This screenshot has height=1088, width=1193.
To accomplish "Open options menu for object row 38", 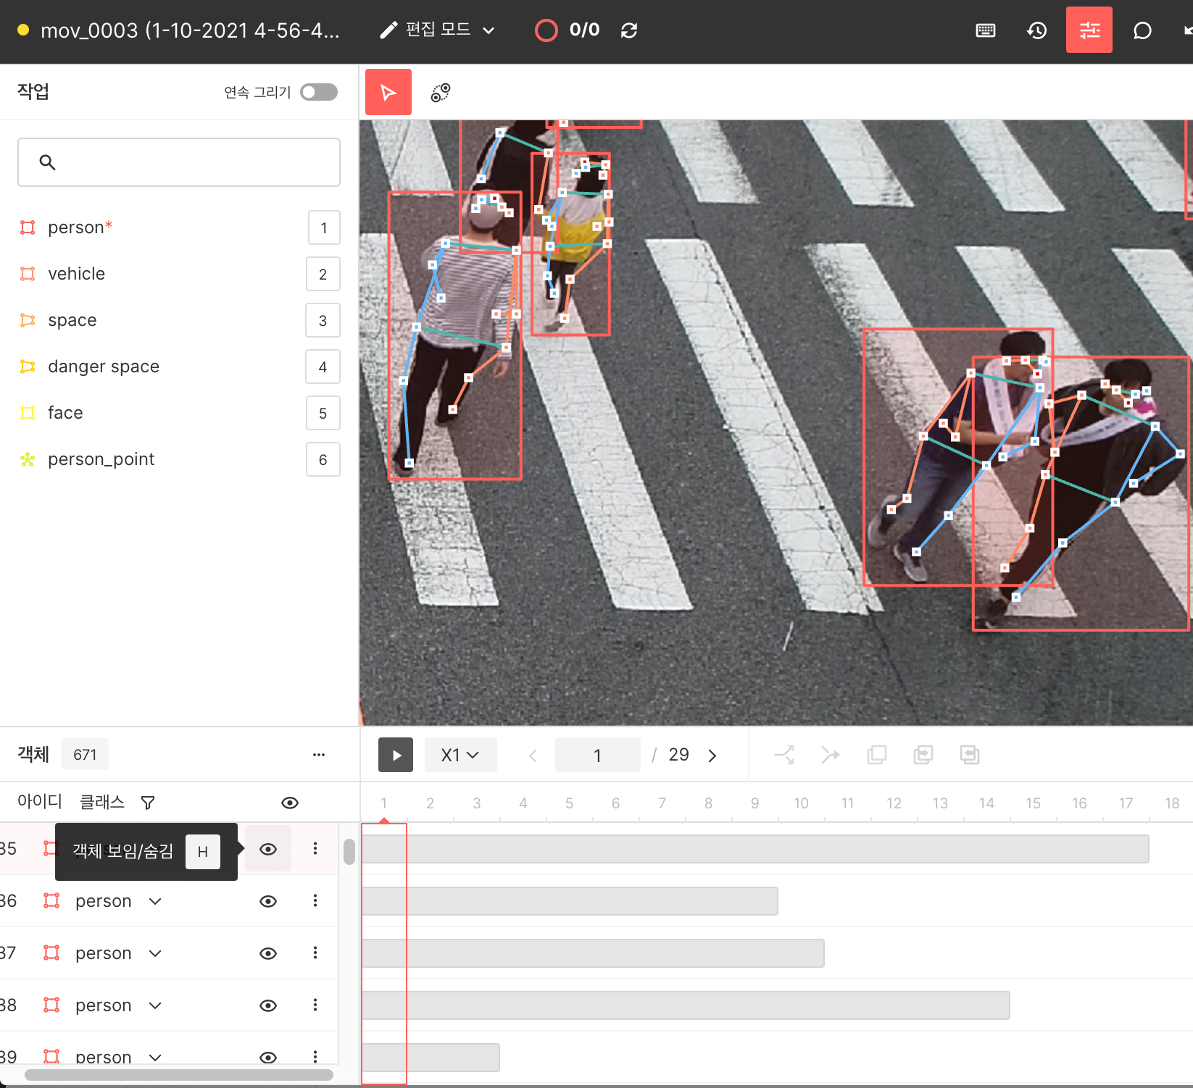I will coord(315,1005).
